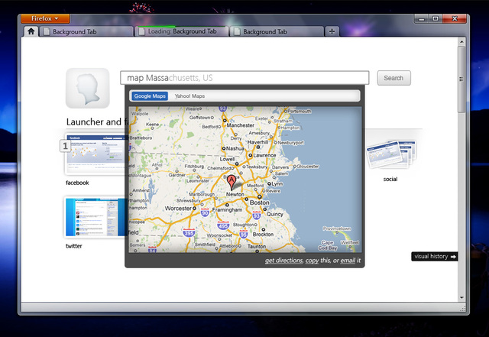The image size is (489, 337).
Task: Click the Interstate 395 shield on map
Action: click(x=189, y=232)
